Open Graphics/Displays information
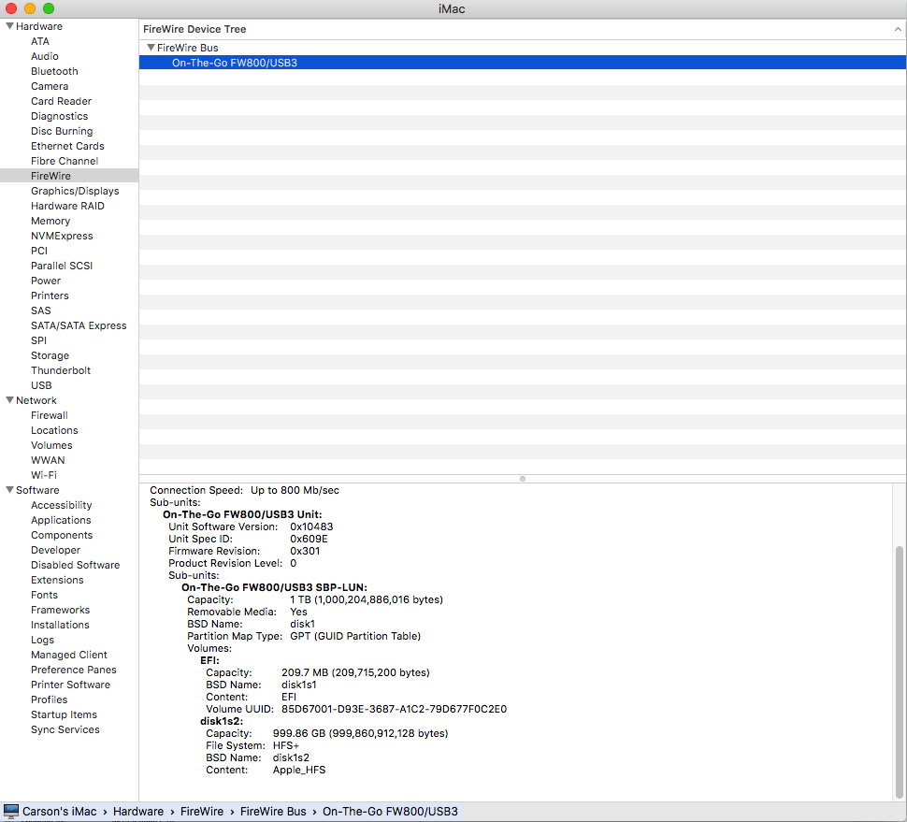The width and height of the screenshot is (907, 822). click(x=75, y=191)
